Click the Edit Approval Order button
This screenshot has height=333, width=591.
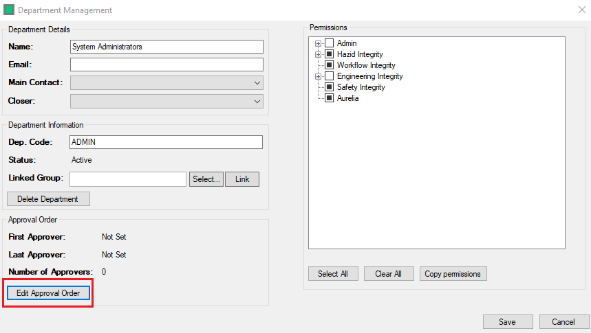click(x=48, y=293)
